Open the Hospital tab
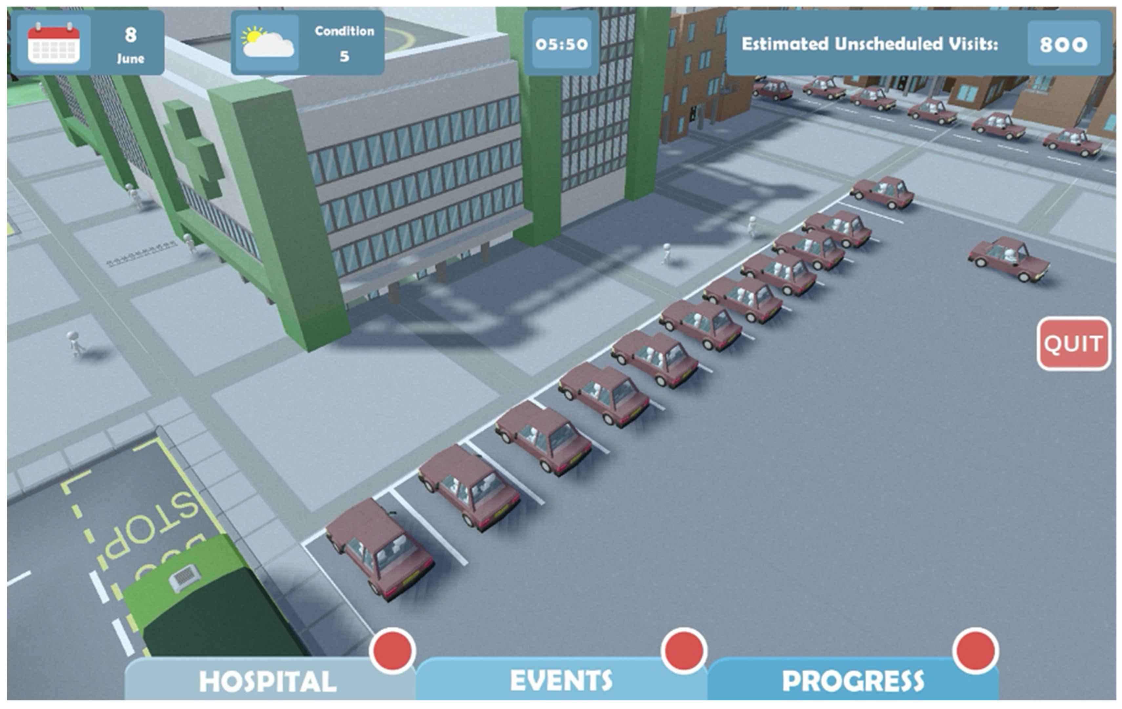Screen dimensions: 1122x709 pyautogui.click(x=268, y=681)
